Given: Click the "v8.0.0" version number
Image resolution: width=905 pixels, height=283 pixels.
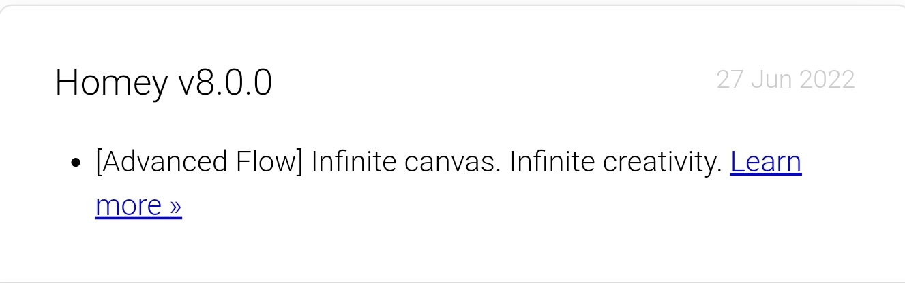Looking at the screenshot, I should (x=224, y=83).
